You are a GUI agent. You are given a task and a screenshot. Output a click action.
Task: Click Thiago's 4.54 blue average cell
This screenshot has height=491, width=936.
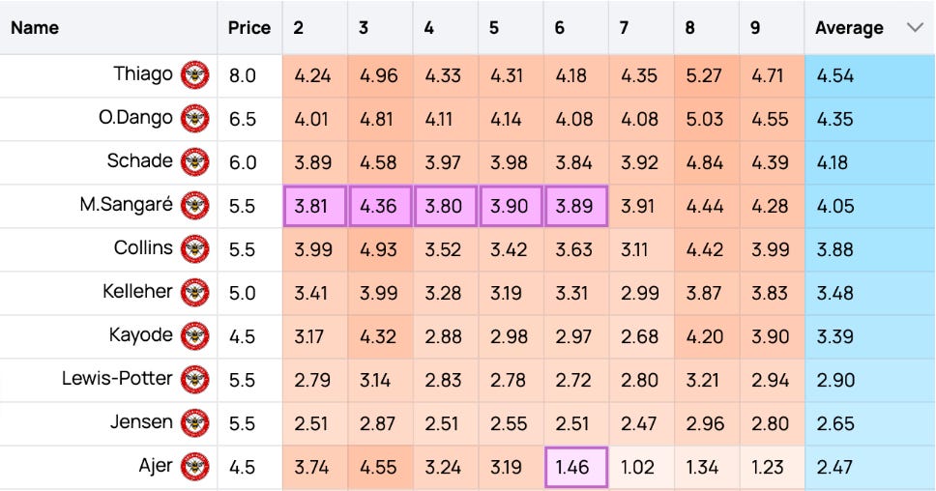pyautogui.click(x=869, y=75)
